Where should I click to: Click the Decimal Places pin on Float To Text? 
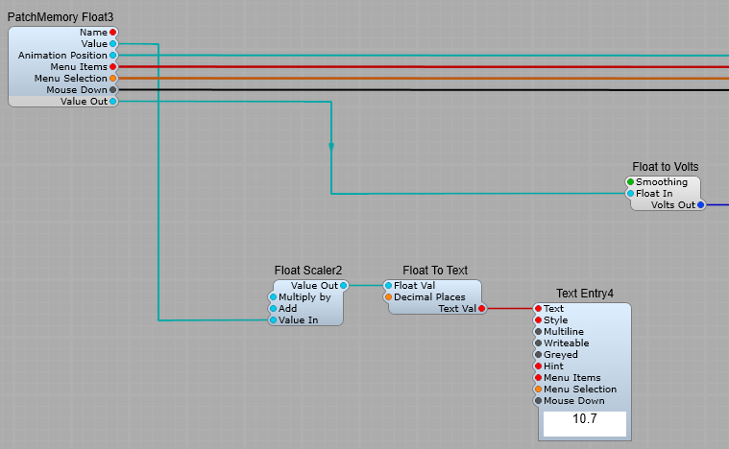(388, 297)
